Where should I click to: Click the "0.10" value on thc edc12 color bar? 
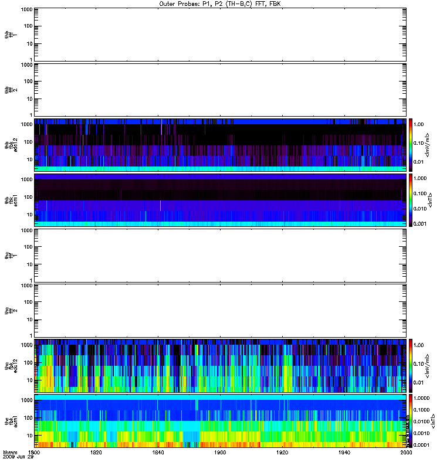pyautogui.click(x=418, y=363)
